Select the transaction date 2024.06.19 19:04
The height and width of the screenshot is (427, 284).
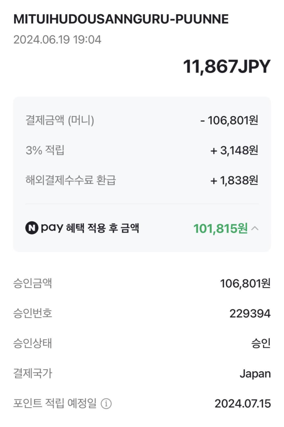[x=57, y=39]
